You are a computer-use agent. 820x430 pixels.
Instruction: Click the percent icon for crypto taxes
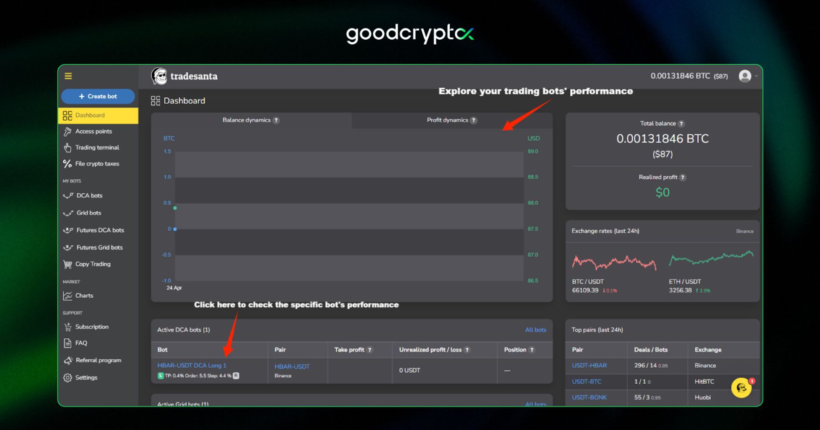click(x=67, y=164)
